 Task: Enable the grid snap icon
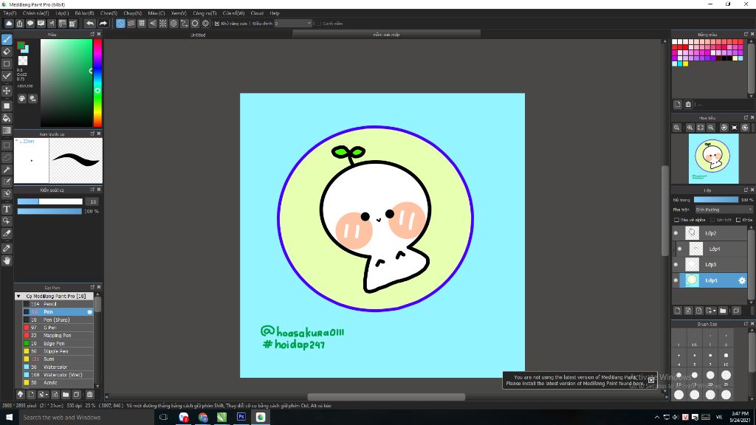coord(142,23)
